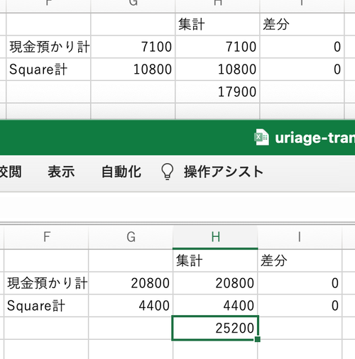This screenshot has width=355, height=359.
Task: Click the uriage-tran window title text
Action: click(315, 138)
